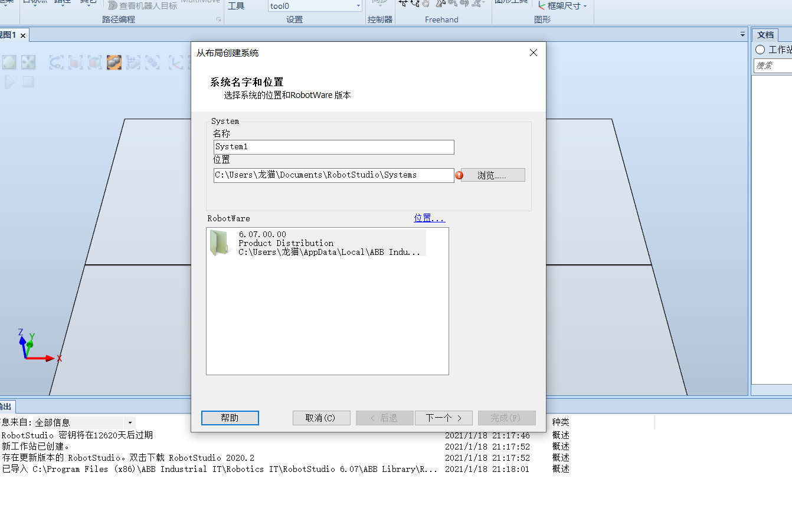The image size is (792, 518).
Task: Click the 21:18:01 timestamp cell
Action: 487,469
